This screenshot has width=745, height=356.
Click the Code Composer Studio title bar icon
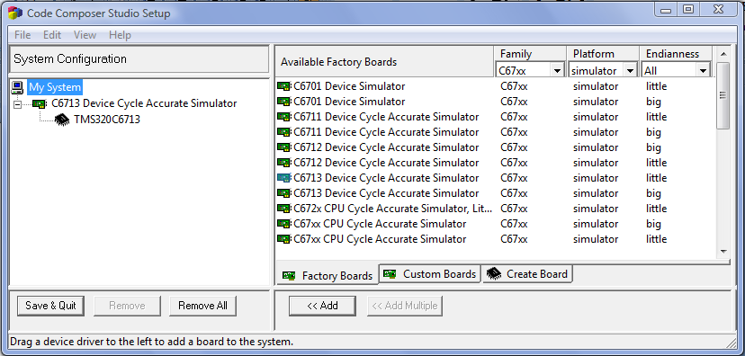pyautogui.click(x=15, y=13)
